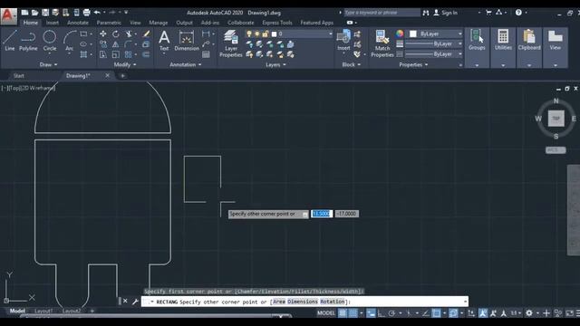Toggle dynamic input in status bar

371,313
